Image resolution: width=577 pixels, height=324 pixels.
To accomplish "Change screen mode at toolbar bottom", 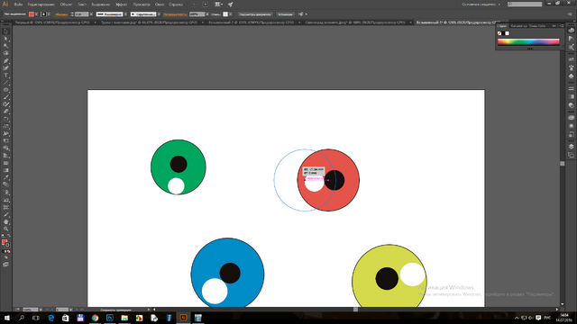I will point(5,265).
